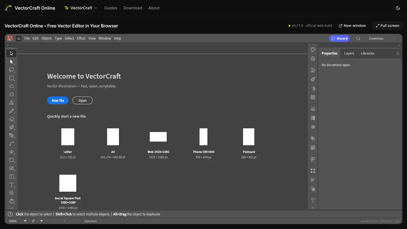Open the Align panel icon

pos(313,180)
